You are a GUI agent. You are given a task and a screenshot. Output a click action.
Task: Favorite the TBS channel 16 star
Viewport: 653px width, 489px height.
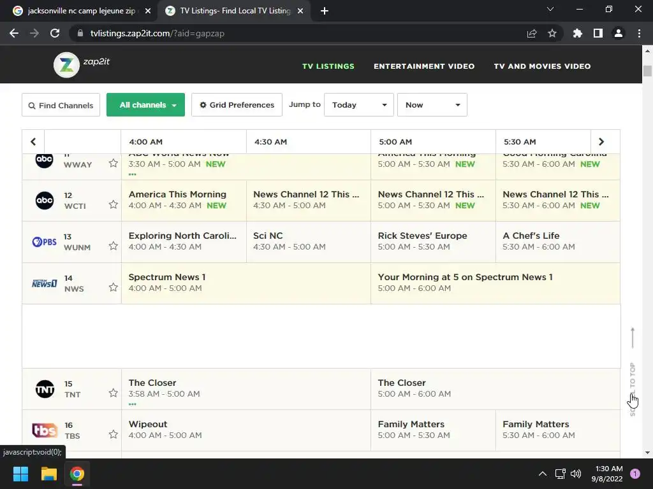pyautogui.click(x=114, y=434)
